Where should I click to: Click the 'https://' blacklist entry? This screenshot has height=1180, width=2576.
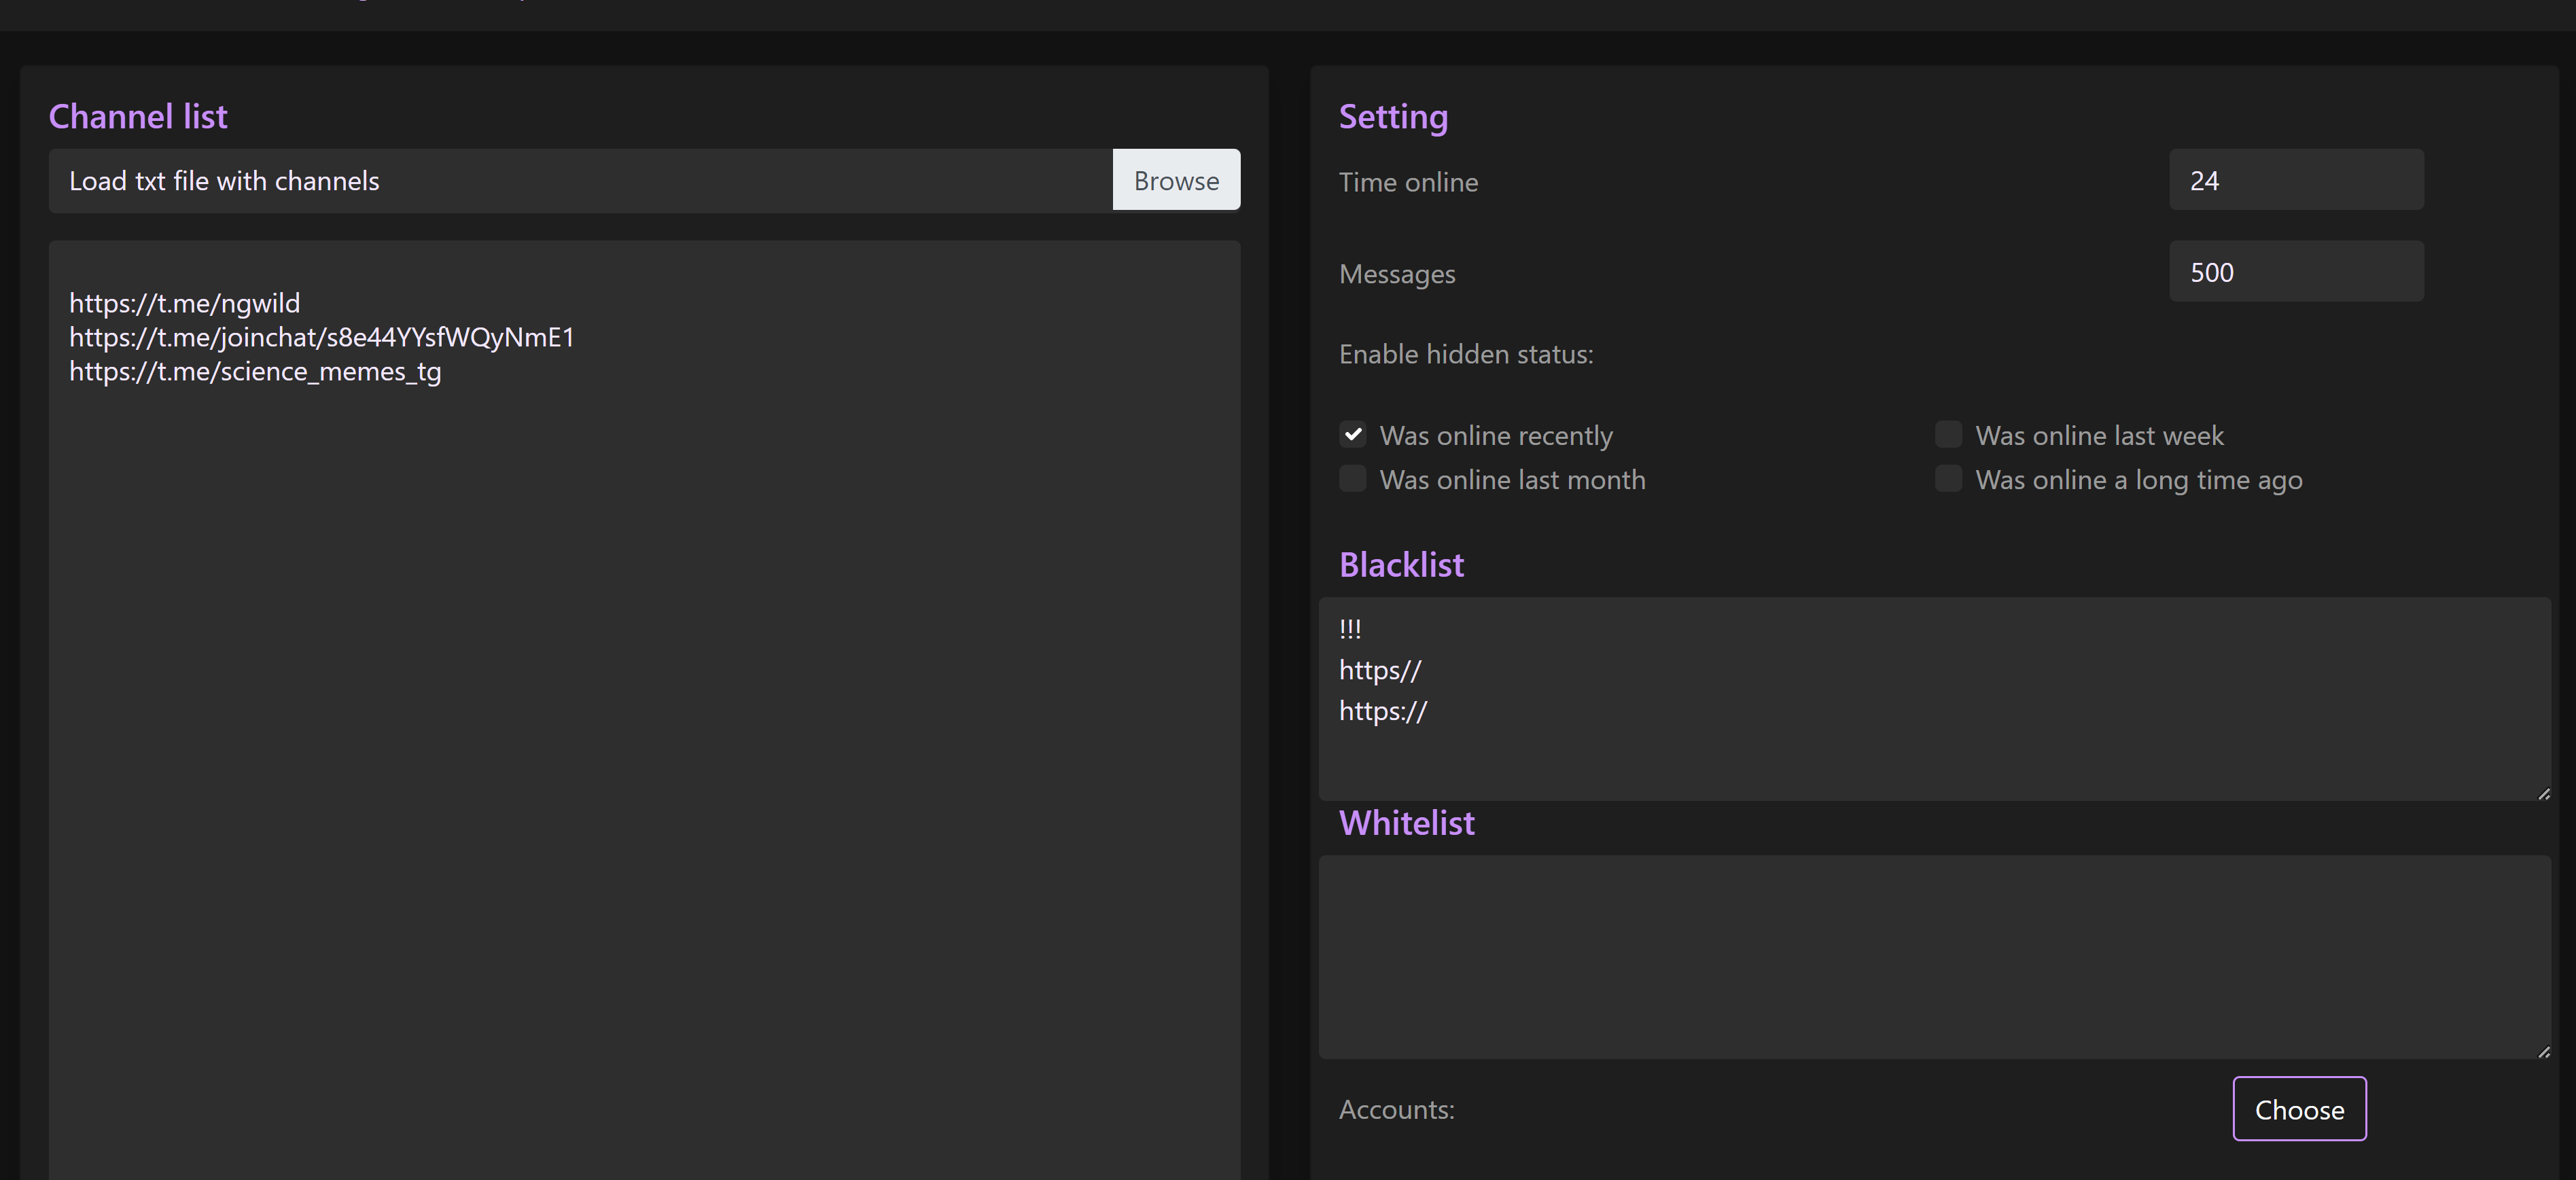pyautogui.click(x=1383, y=711)
